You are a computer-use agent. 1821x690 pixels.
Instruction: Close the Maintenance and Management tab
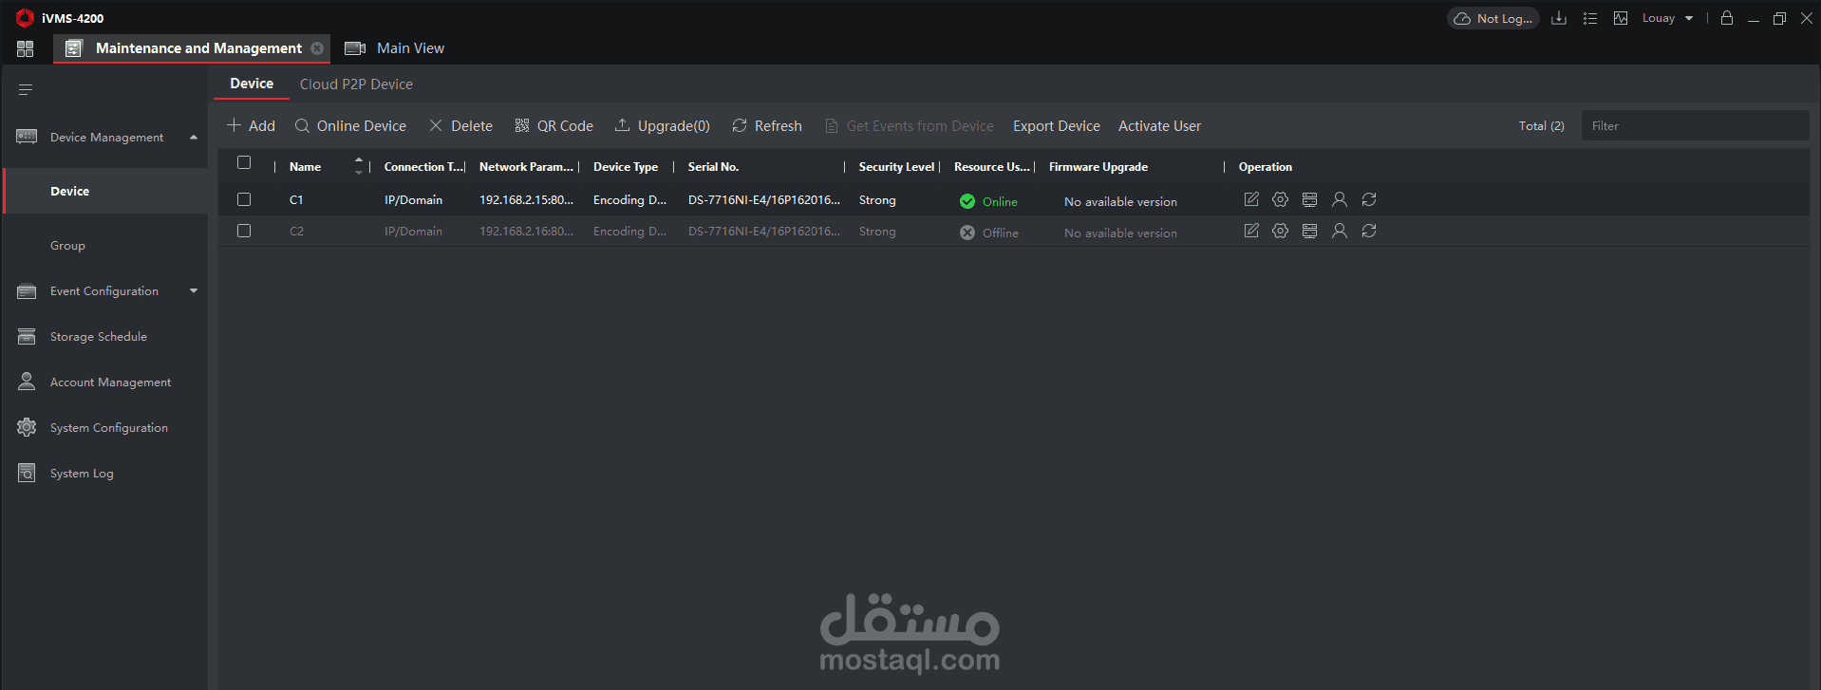pyautogui.click(x=317, y=48)
